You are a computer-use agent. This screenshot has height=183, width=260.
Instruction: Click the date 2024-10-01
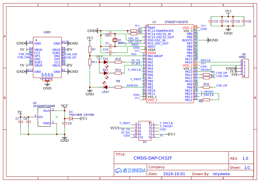tap(174, 174)
